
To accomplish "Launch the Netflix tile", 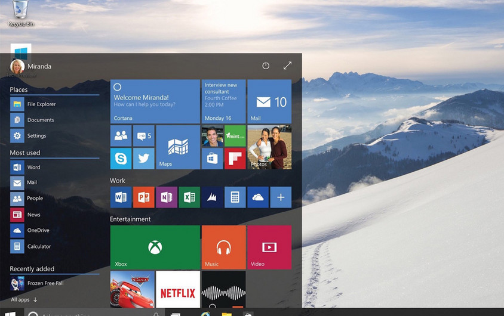I will pos(178,289).
